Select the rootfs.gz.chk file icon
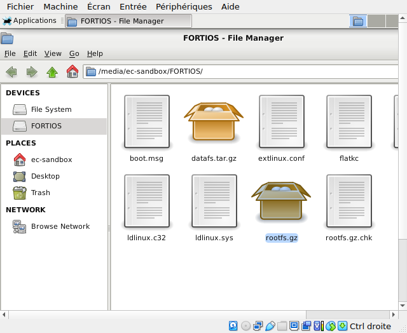The image size is (407, 333). tap(349, 201)
